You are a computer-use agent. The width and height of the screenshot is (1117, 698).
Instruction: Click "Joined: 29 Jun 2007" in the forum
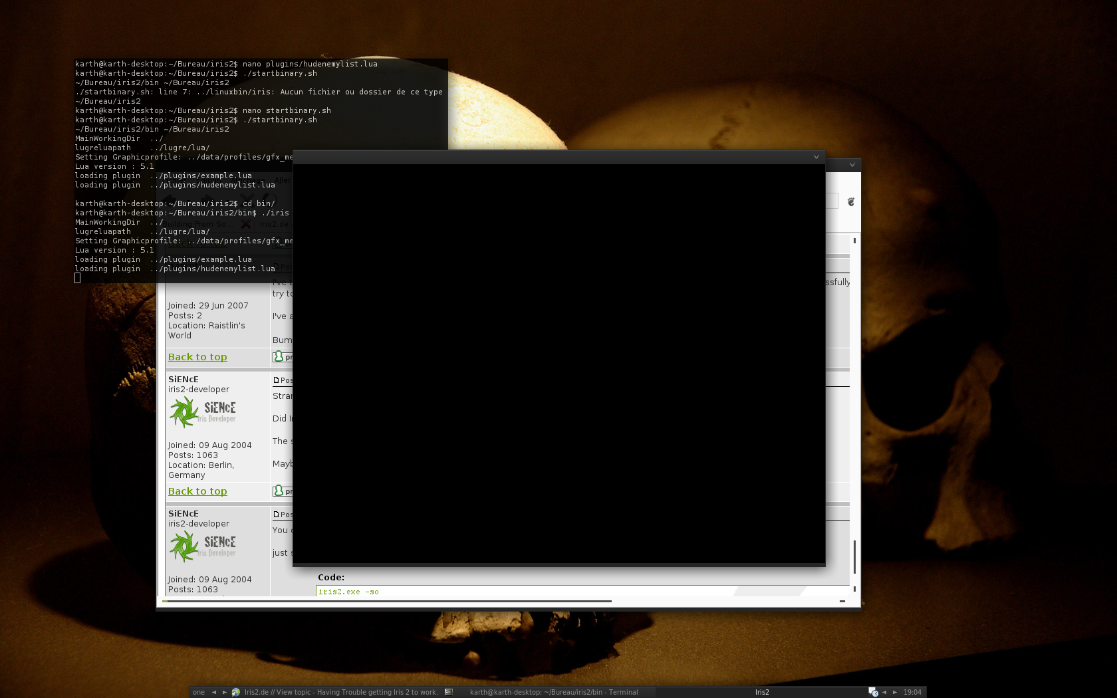click(x=208, y=306)
